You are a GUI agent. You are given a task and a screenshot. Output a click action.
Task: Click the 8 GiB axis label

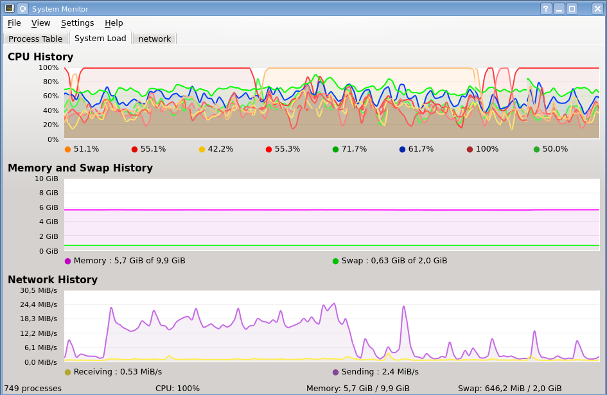coord(48,193)
